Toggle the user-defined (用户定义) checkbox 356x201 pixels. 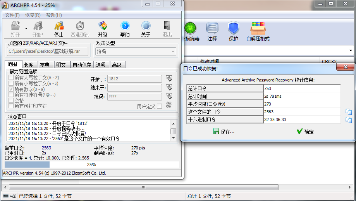[159, 106]
